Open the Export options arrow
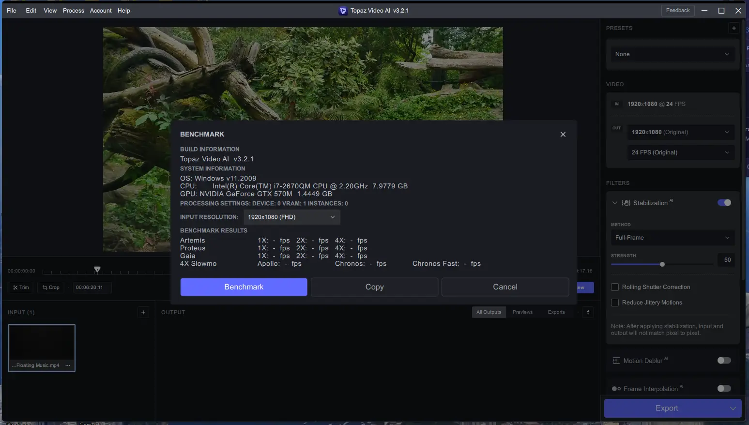Viewport: 749px width, 425px height. [733, 409]
